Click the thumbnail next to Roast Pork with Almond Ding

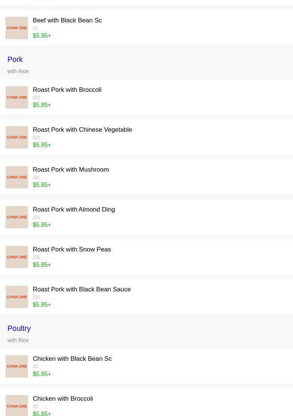pos(17,217)
